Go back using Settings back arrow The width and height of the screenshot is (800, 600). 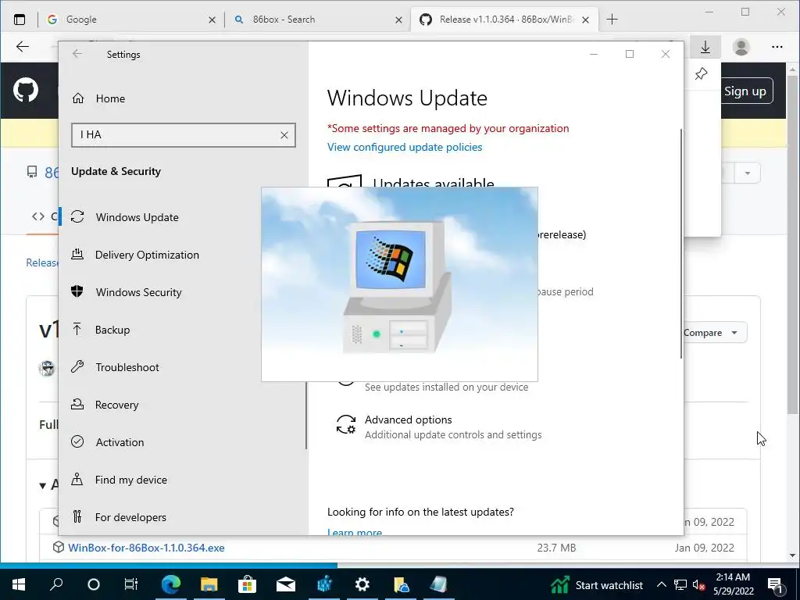click(x=77, y=54)
